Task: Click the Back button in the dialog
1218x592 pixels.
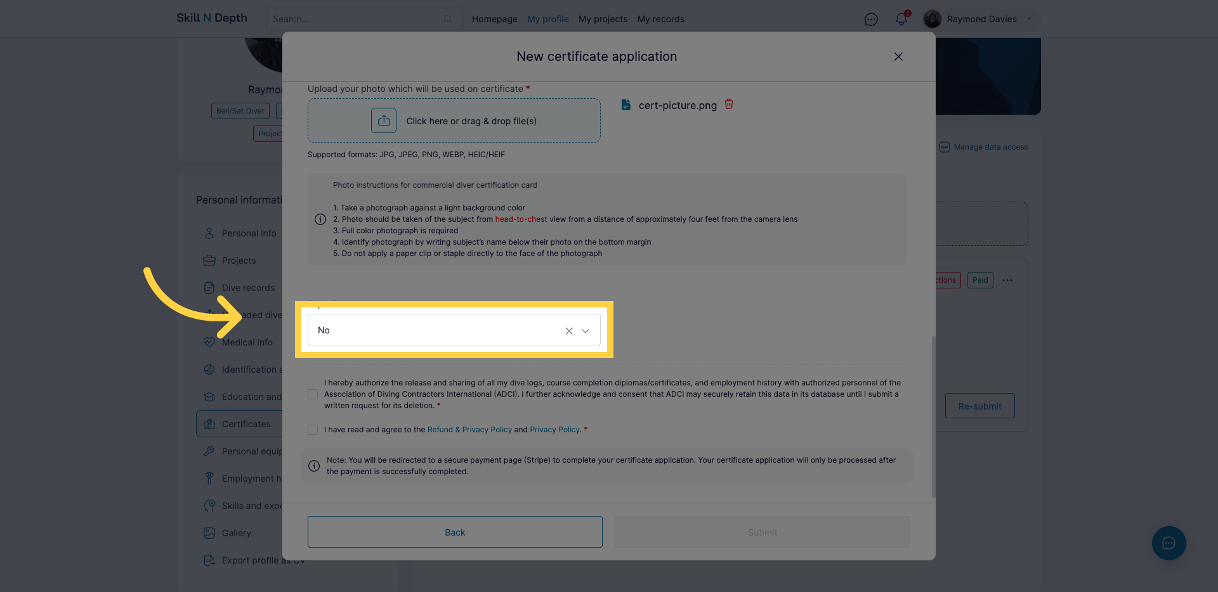Action: pos(454,532)
